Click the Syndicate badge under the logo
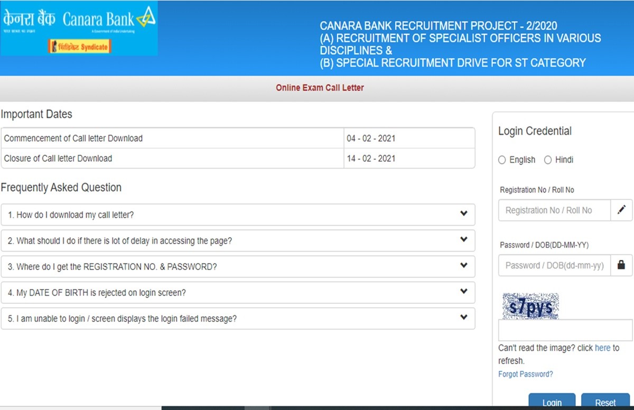Viewport: 634px width, 410px height. [79, 47]
